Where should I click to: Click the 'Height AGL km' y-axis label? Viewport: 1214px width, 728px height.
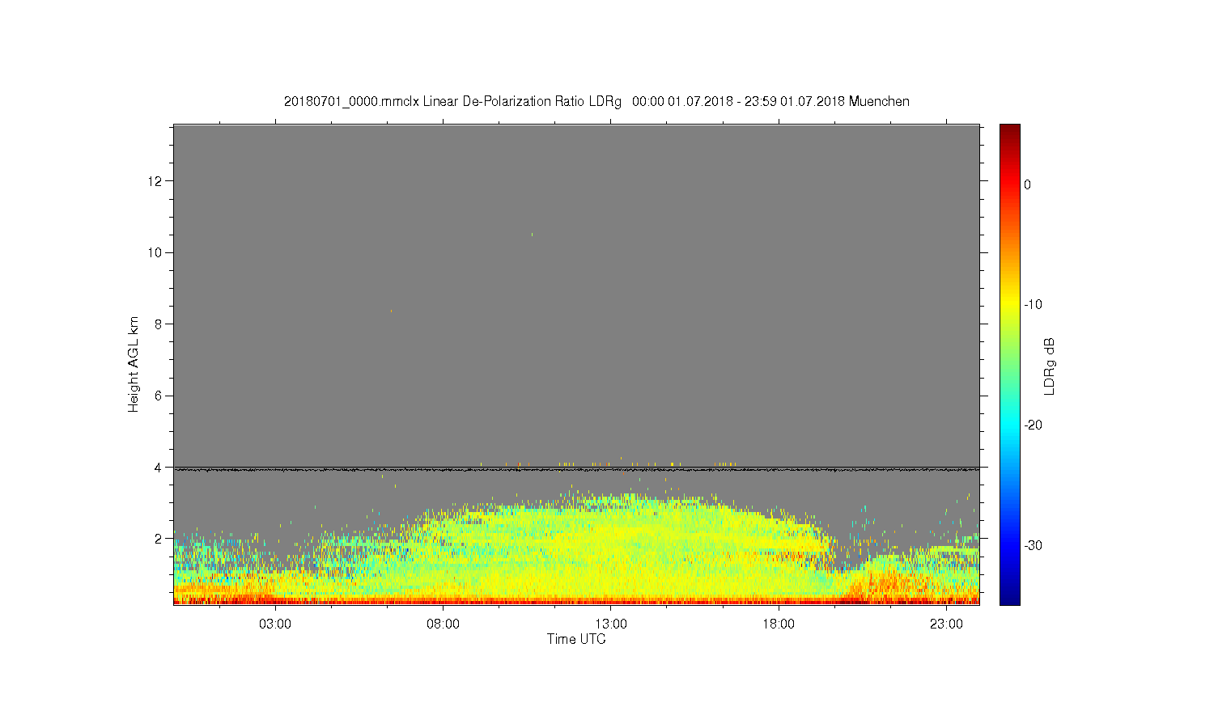coord(134,364)
